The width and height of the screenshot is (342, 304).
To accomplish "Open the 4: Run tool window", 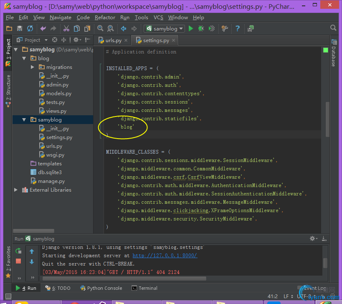I will coord(26,288).
